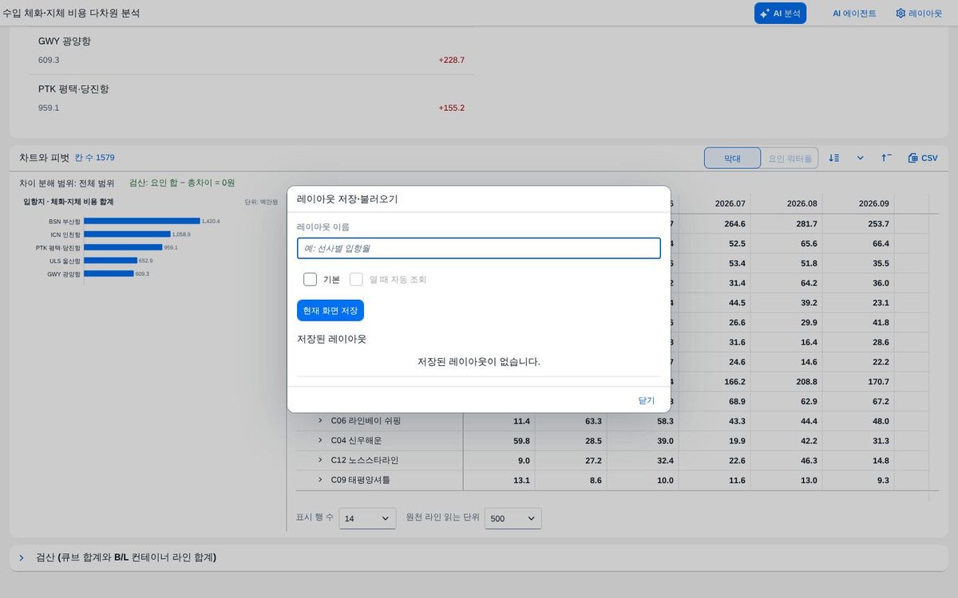The width and height of the screenshot is (958, 598).
Task: Click the ICN 인천항 bar in chart
Action: (x=127, y=234)
